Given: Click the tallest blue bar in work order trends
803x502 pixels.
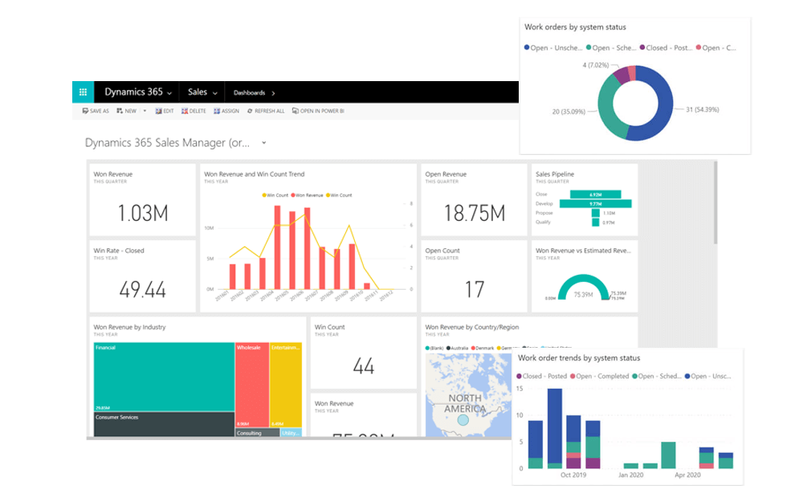Looking at the screenshot, I should click(x=555, y=426).
